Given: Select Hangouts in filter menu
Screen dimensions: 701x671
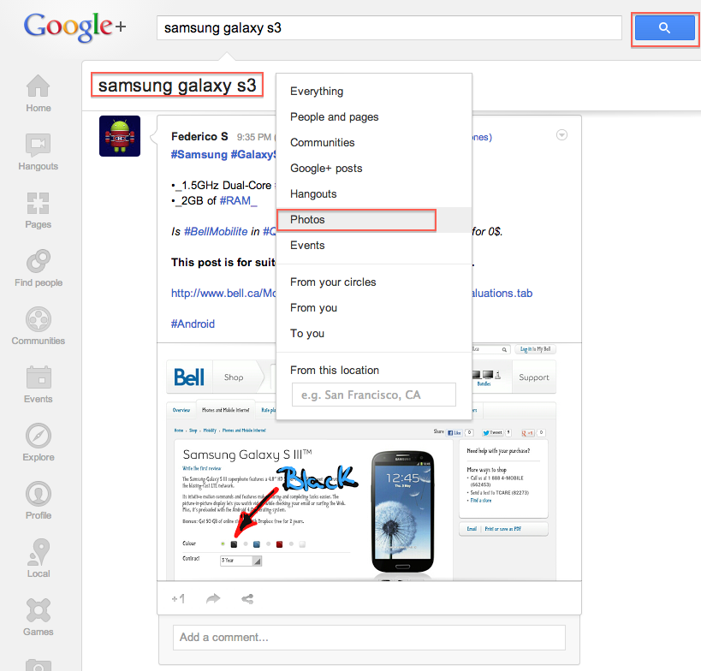Looking at the screenshot, I should click(x=374, y=194).
